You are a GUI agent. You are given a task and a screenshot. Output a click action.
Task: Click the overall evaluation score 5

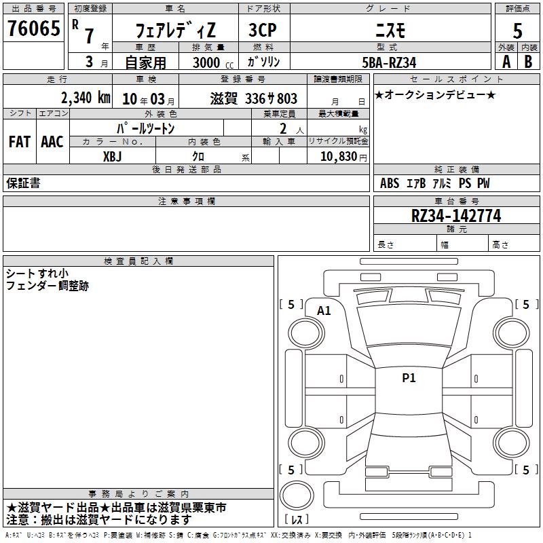pyautogui.click(x=518, y=31)
